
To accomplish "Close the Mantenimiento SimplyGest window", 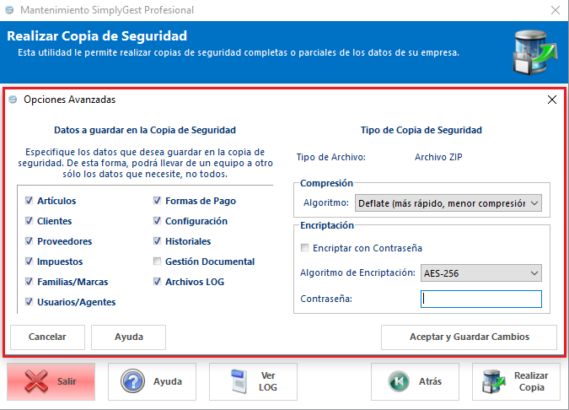I will [556, 10].
